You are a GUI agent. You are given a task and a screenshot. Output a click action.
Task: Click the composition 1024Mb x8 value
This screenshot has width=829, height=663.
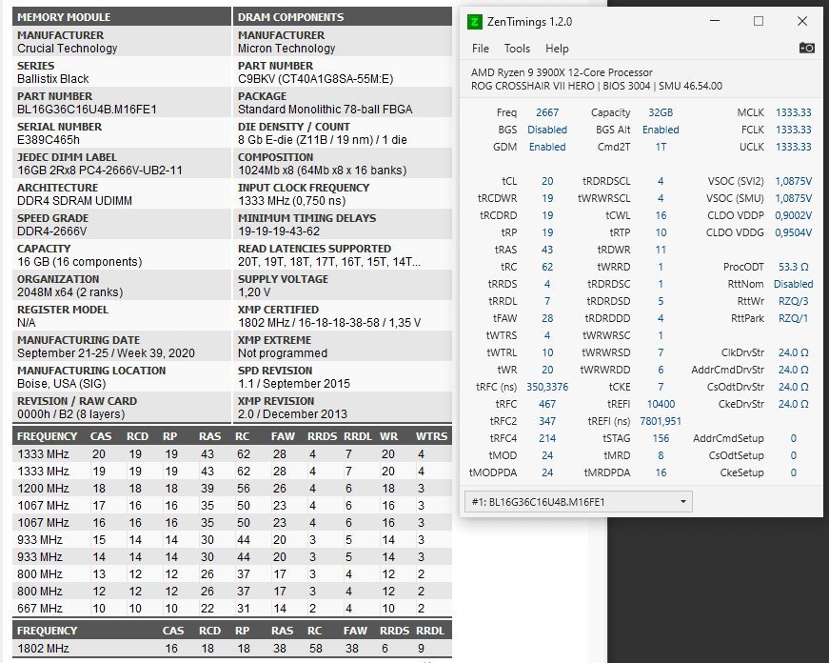point(322,171)
